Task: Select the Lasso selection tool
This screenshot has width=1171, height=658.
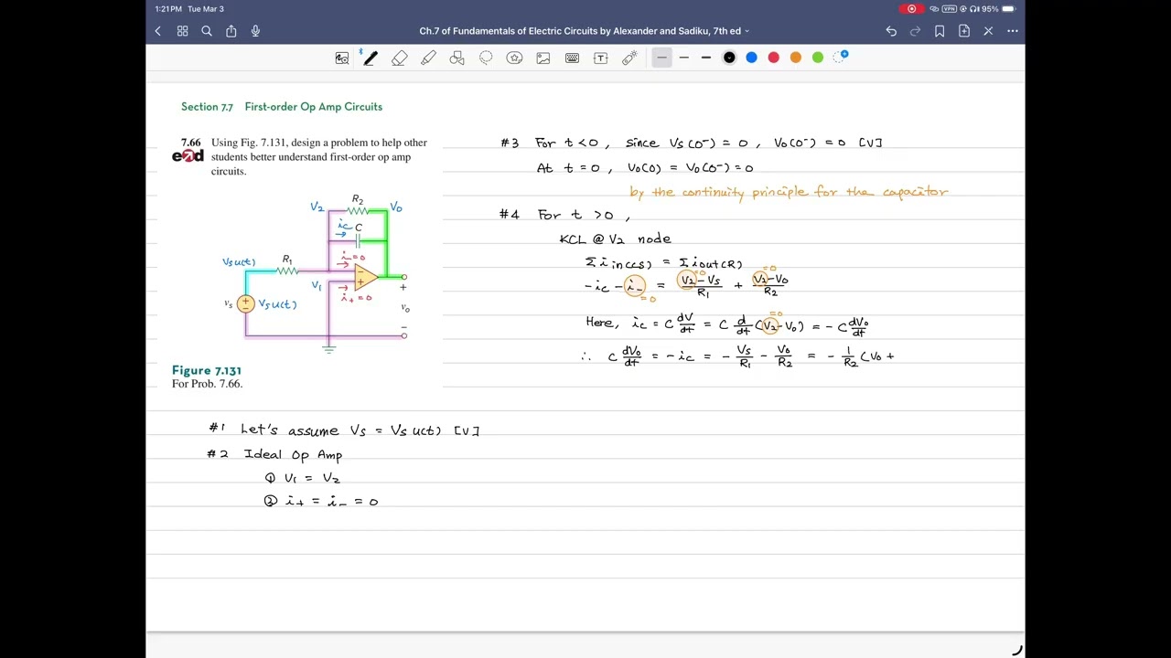Action: click(486, 58)
